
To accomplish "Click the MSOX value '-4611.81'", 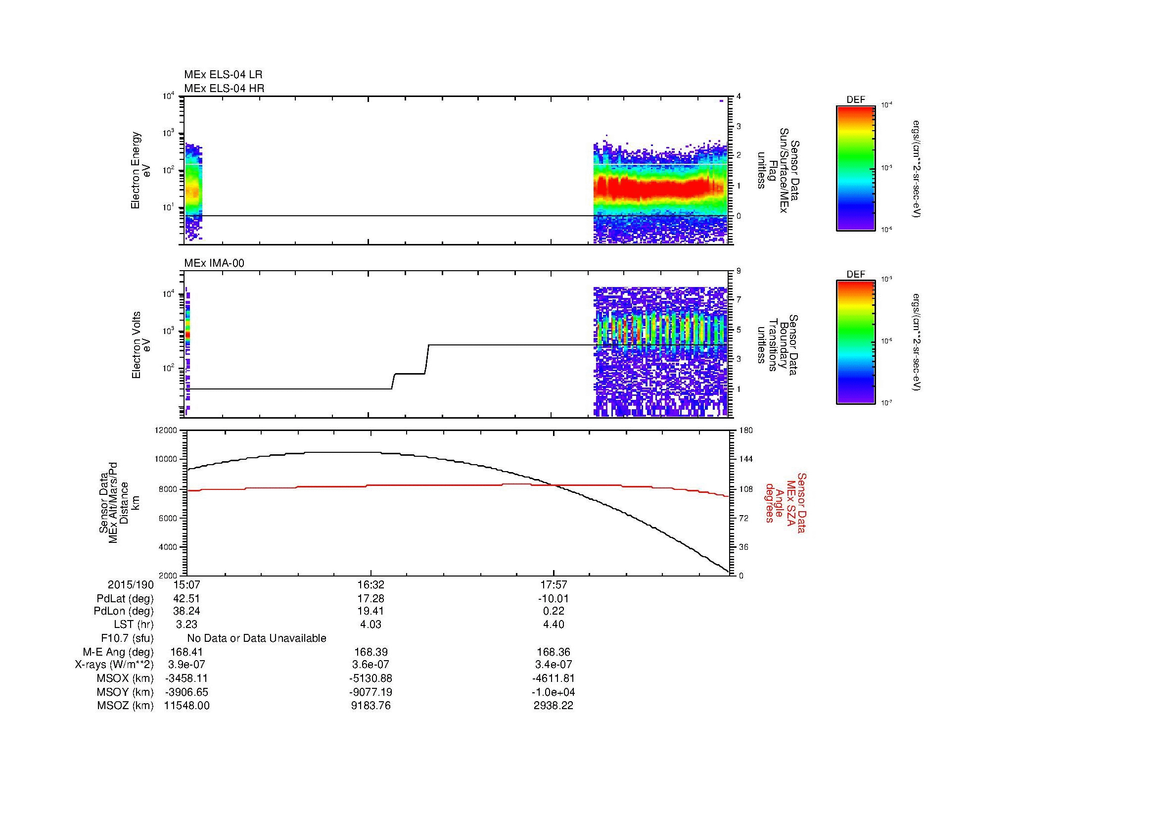I will point(554,678).
